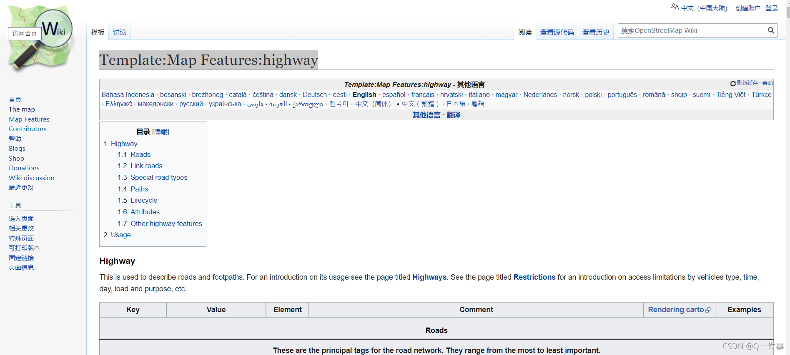
Task: Hide the table of contents
Action: click(x=161, y=132)
